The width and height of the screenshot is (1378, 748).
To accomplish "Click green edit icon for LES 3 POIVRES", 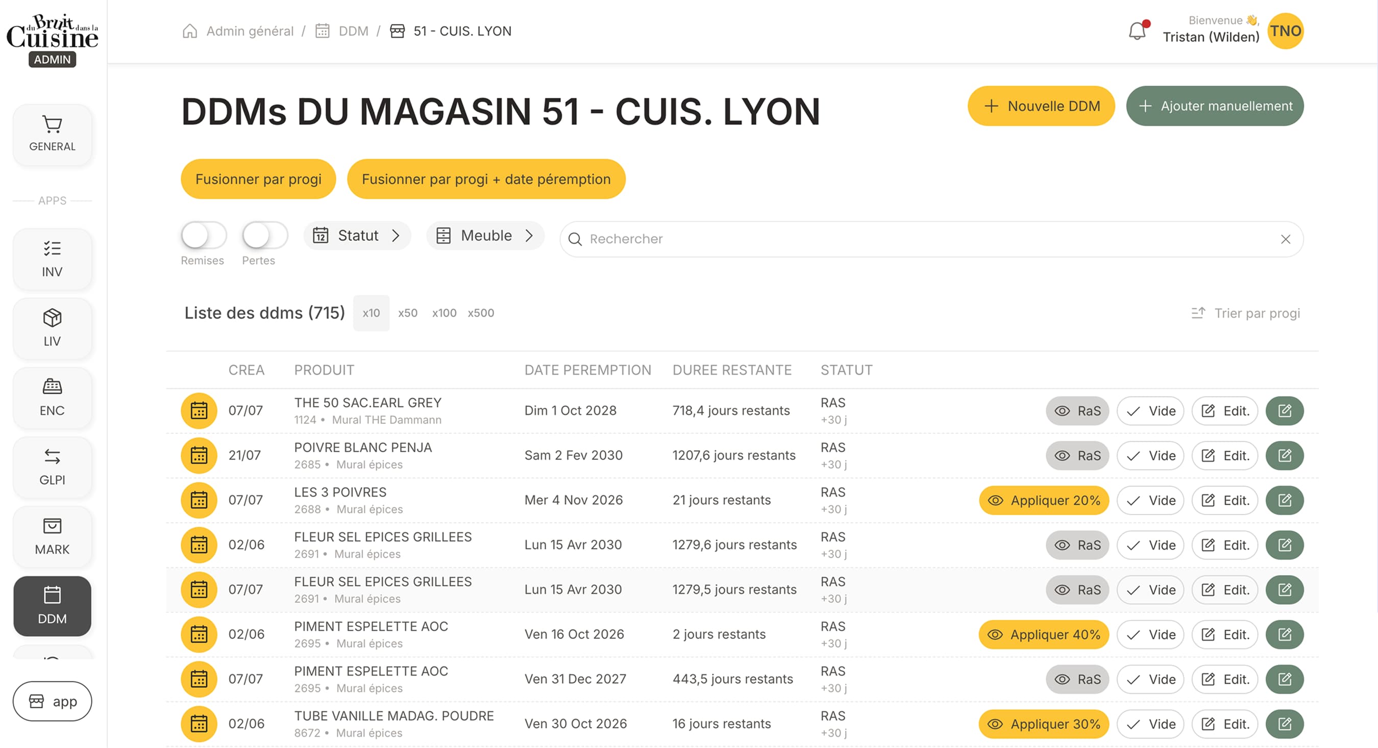I will (x=1285, y=501).
